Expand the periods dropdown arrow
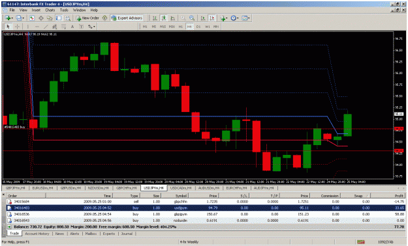The height and width of the screenshot is (246, 408). (x=238, y=18)
